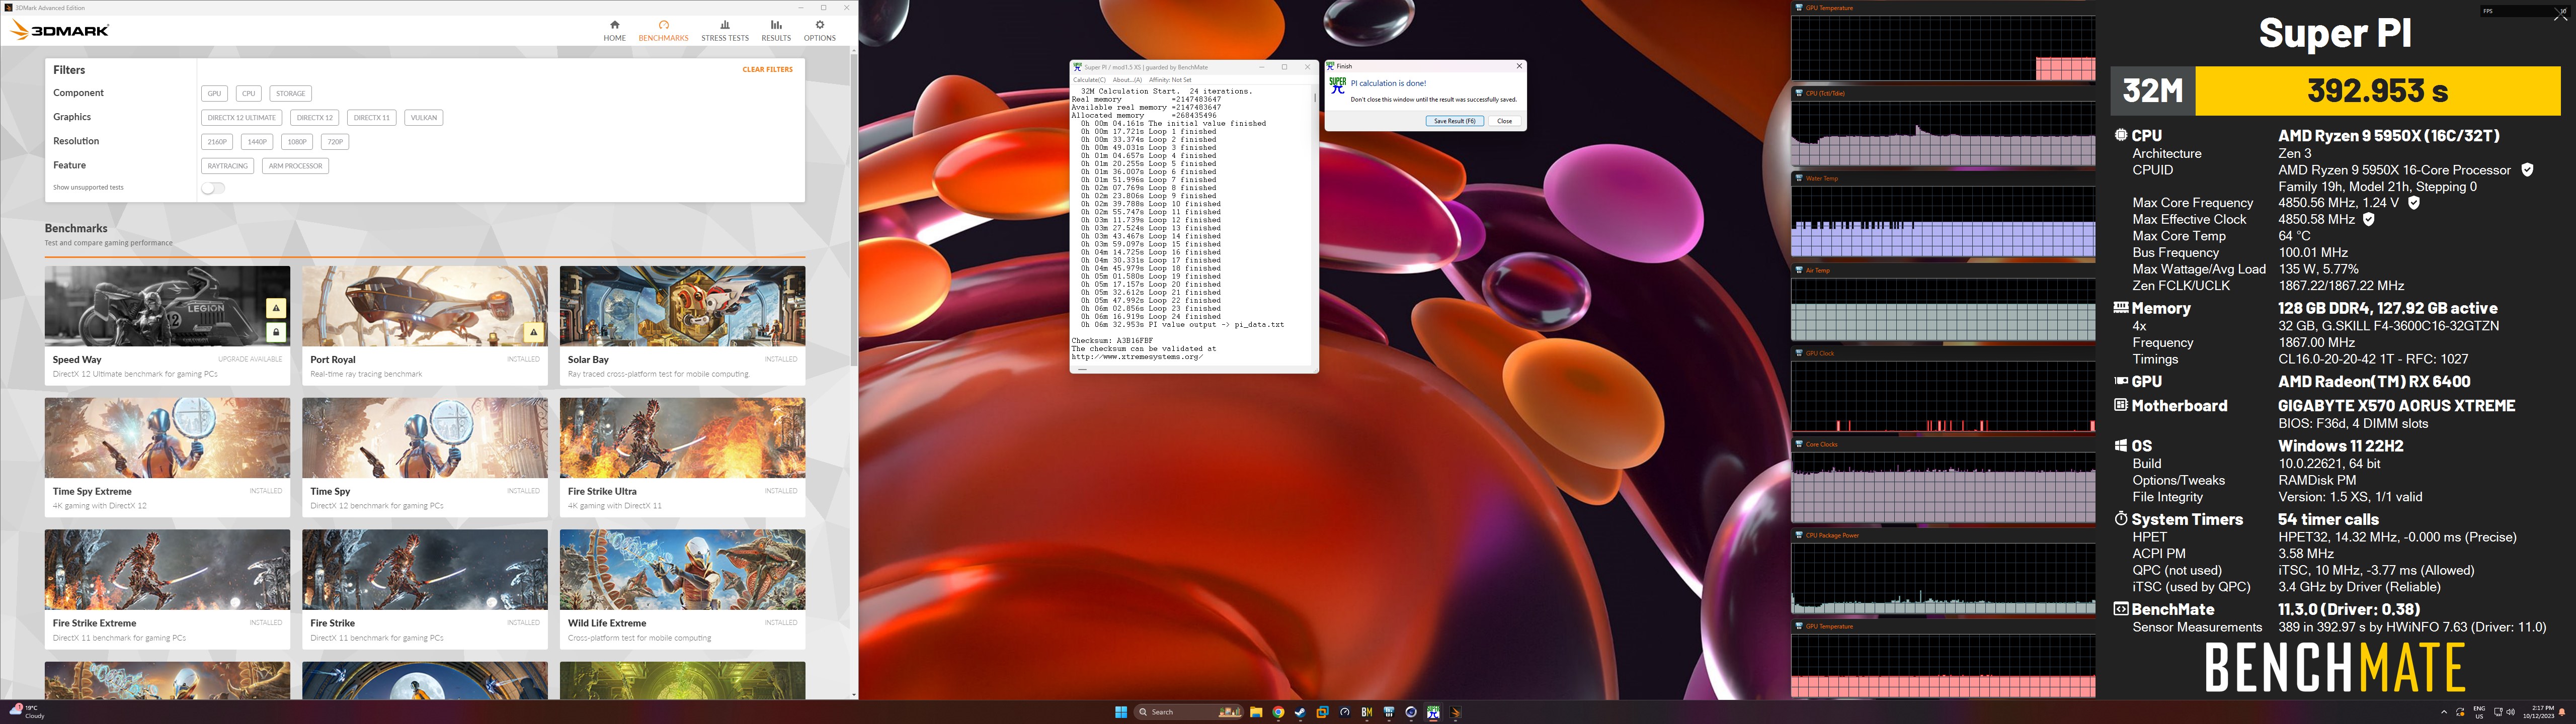Open the VMware icon on the taskbar
Image resolution: width=2576 pixels, height=724 pixels.
[1322, 712]
